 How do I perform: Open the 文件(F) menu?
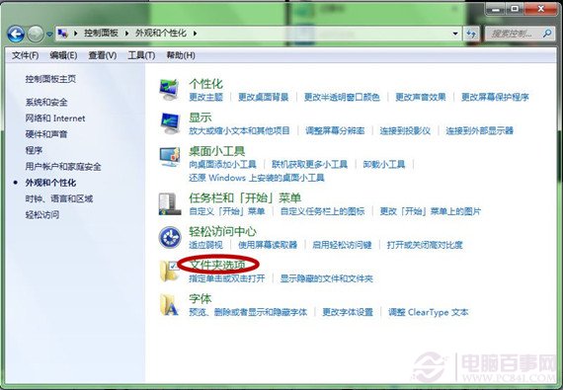(x=25, y=55)
